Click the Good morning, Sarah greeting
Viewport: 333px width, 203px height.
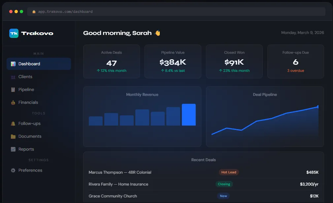pyautogui.click(x=117, y=33)
